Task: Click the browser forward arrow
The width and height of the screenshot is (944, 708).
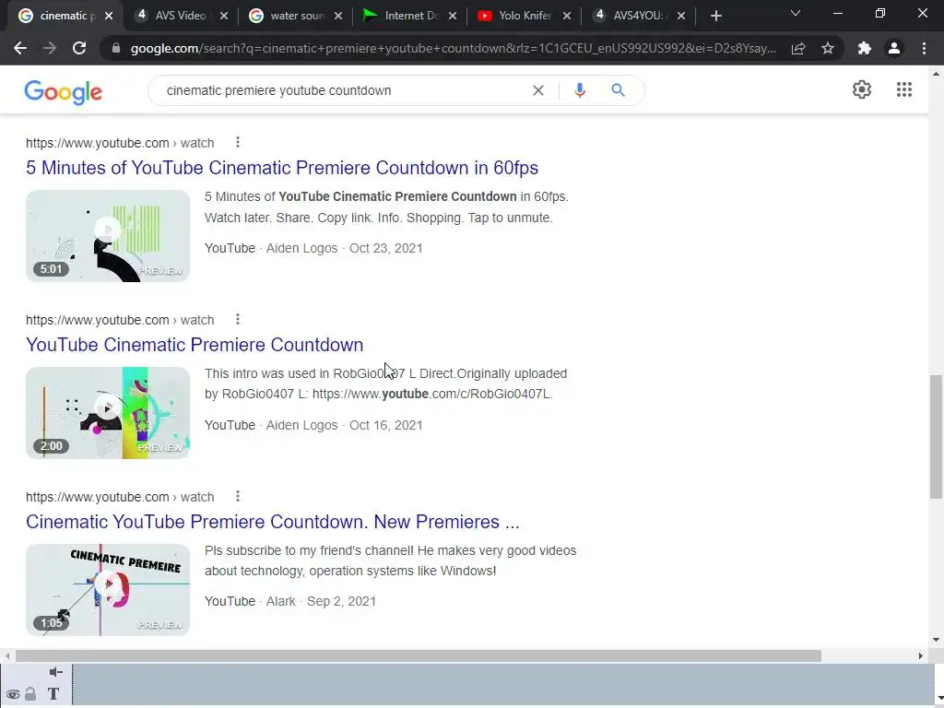Action: [x=50, y=48]
